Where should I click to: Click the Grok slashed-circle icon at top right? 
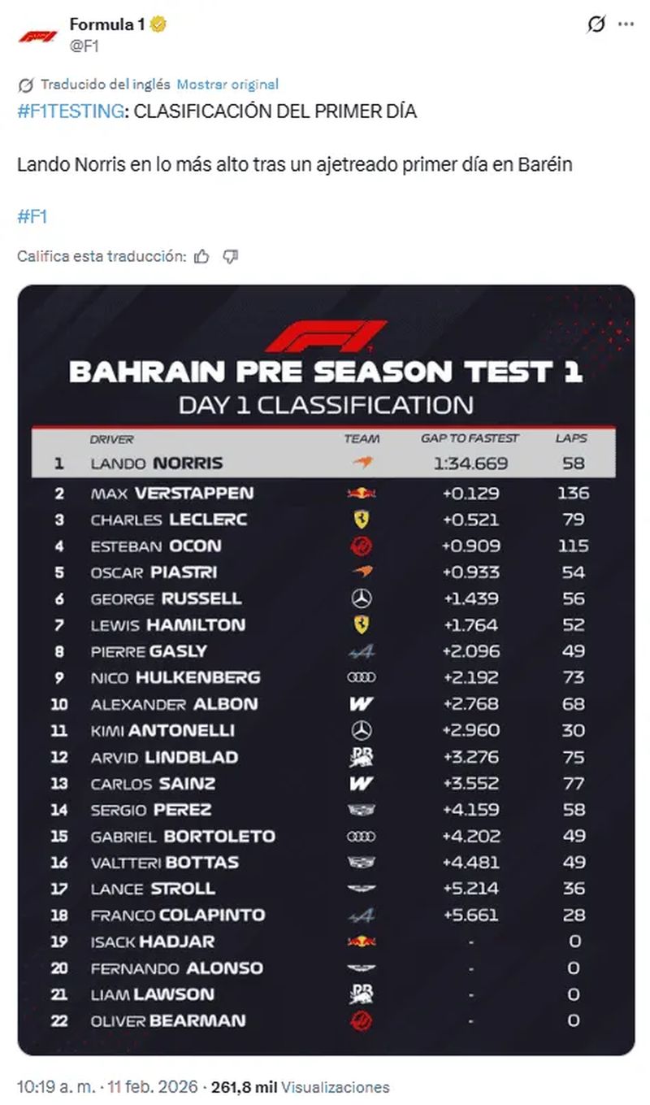point(596,25)
